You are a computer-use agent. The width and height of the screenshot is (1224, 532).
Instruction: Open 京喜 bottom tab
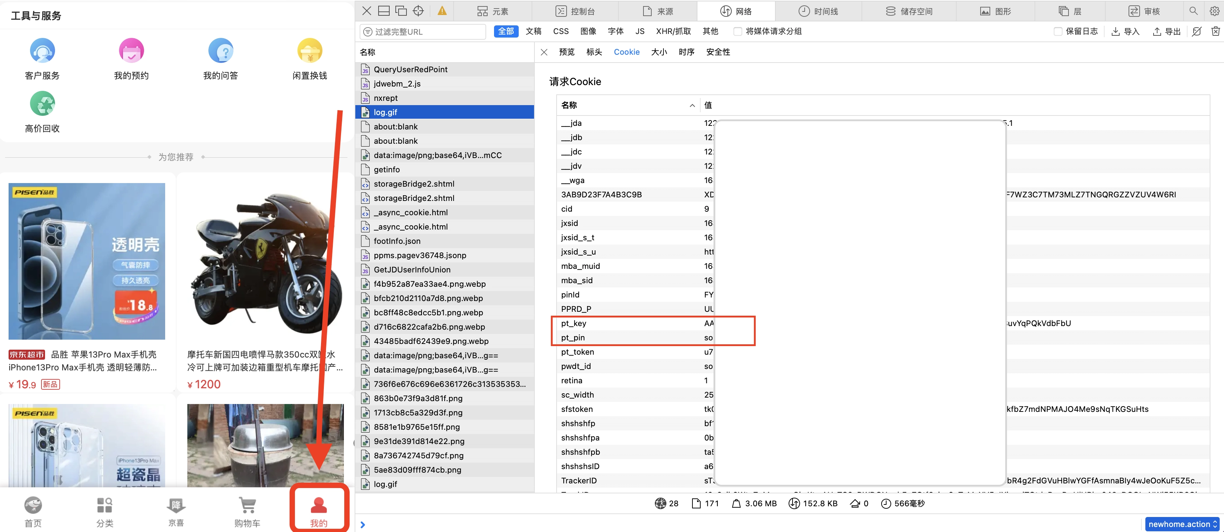pos(176,512)
